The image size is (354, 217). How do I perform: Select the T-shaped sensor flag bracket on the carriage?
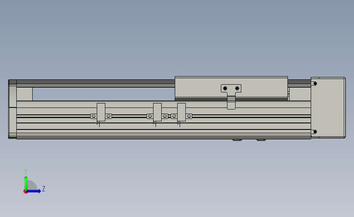click(231, 97)
